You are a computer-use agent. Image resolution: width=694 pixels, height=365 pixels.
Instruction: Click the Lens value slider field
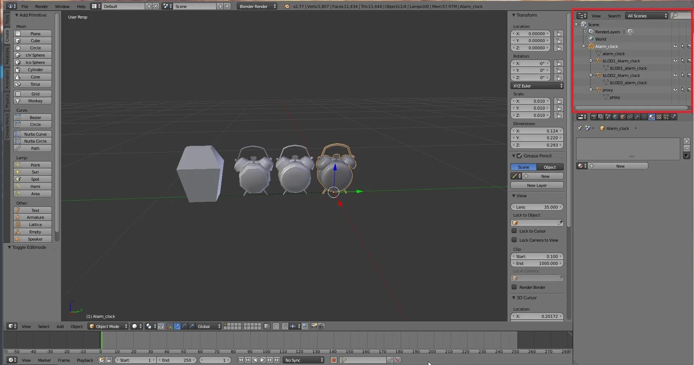[x=537, y=207]
